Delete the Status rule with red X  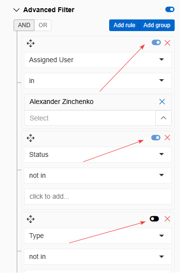pos(167,138)
